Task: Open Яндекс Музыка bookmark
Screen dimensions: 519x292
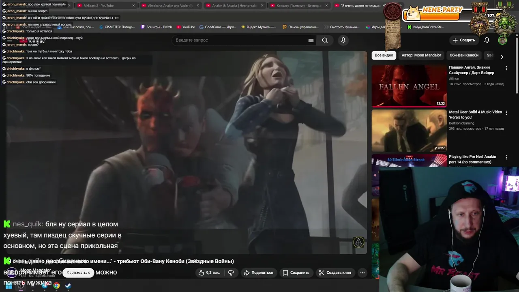Action: (x=259, y=27)
